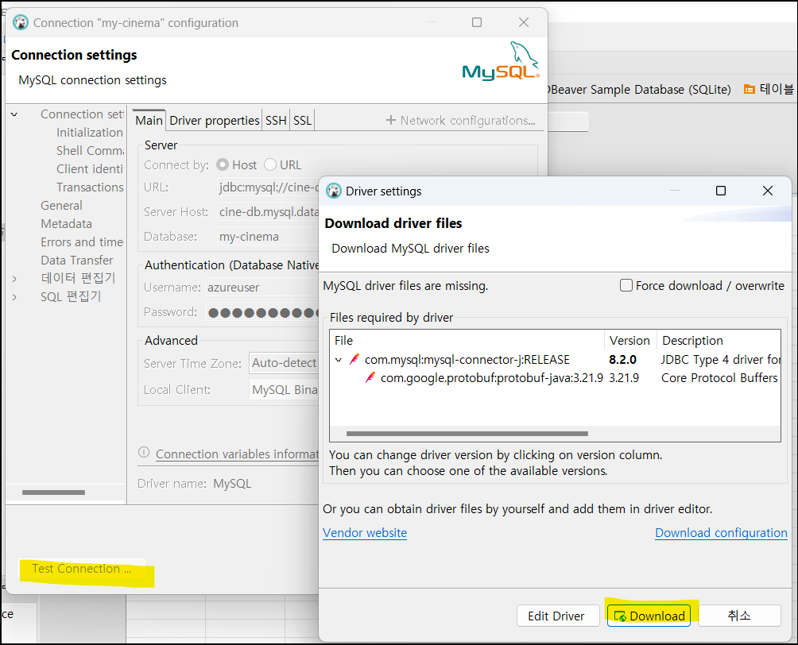798x645 pixels.
Task: Click mysql-connector-j driver file icon
Action: point(354,360)
